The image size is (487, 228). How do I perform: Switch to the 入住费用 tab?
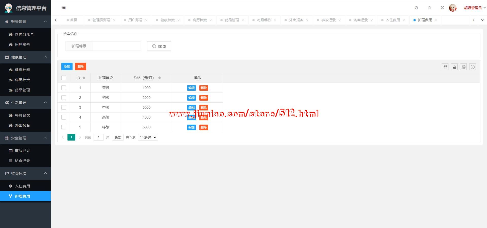coord(393,20)
